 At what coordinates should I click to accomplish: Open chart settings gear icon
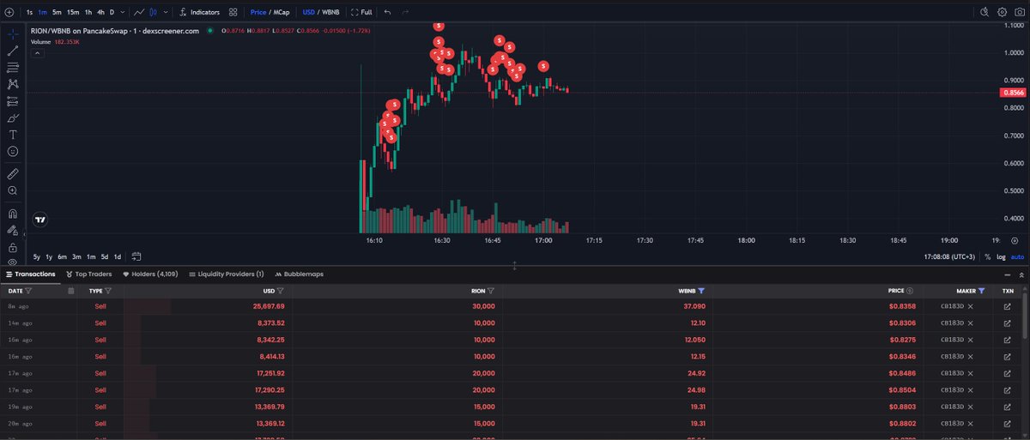tap(1002, 12)
